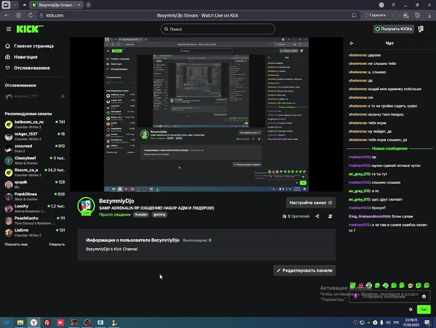Screen dimensions: 436x328
Task: Insert the brown monkey face emote
Action: 410,285
